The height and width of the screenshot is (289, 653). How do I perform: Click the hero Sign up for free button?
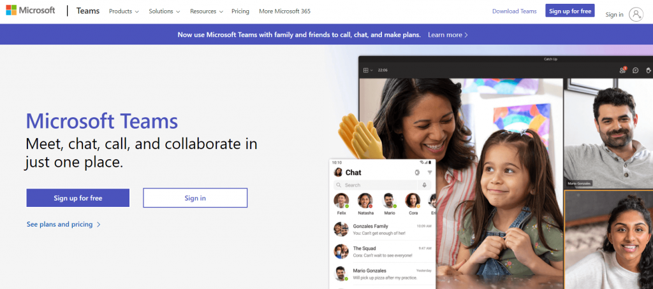point(78,198)
